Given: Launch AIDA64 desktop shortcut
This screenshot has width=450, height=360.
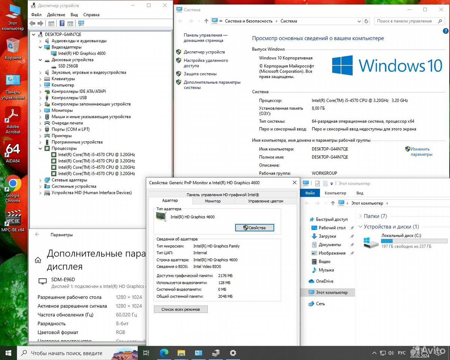Looking at the screenshot, I should (x=13, y=153).
